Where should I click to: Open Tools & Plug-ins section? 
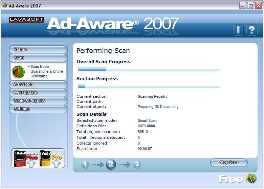pos(38,101)
